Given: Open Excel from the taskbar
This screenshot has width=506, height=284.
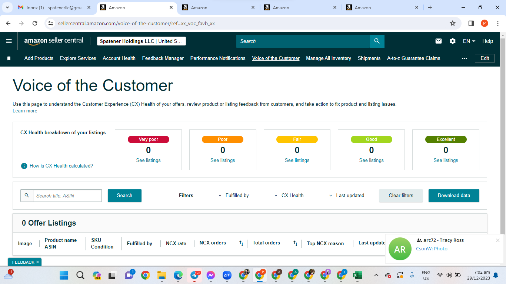Looking at the screenshot, I should click(357, 275).
